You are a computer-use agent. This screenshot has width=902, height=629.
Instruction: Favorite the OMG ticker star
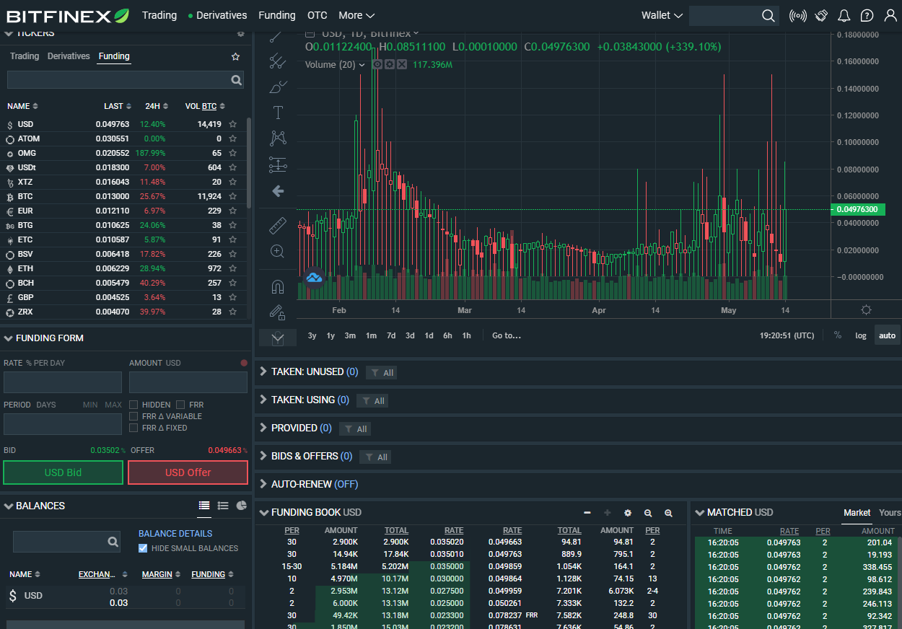click(x=233, y=153)
